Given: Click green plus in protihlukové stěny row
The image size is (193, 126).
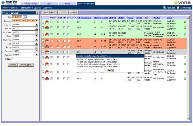Looking at the screenshot, I should pyautogui.click(x=185, y=64).
